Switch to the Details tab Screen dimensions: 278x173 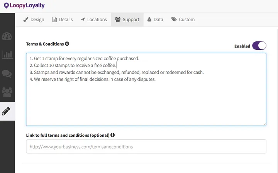[63, 19]
